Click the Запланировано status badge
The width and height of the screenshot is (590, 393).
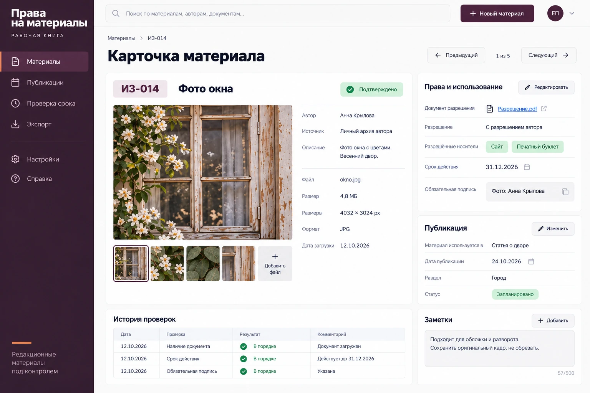click(515, 294)
